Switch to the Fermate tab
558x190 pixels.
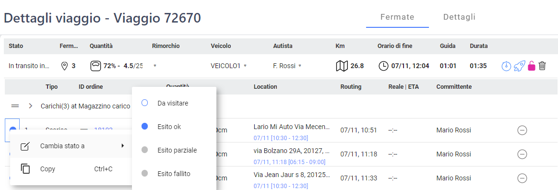(x=397, y=17)
